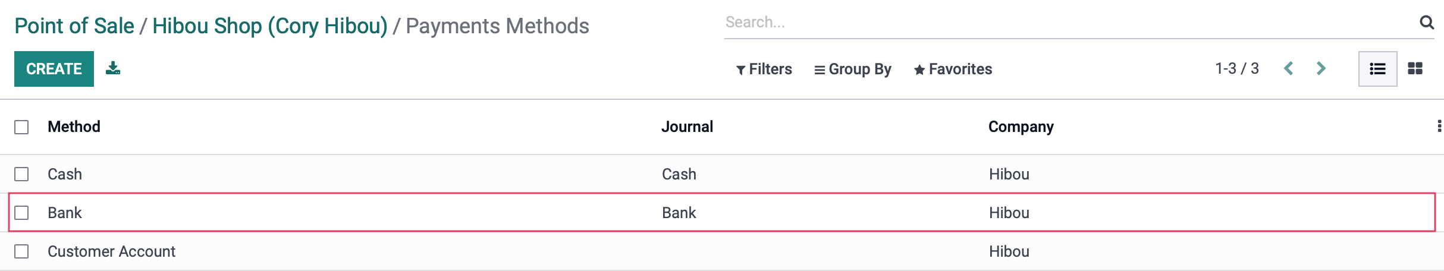
Task: Click the search magnifier icon
Action: [1426, 23]
